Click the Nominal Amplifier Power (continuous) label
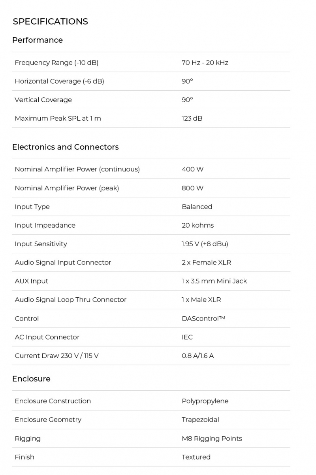Image resolution: width=316 pixels, height=475 pixels. [x=77, y=169]
